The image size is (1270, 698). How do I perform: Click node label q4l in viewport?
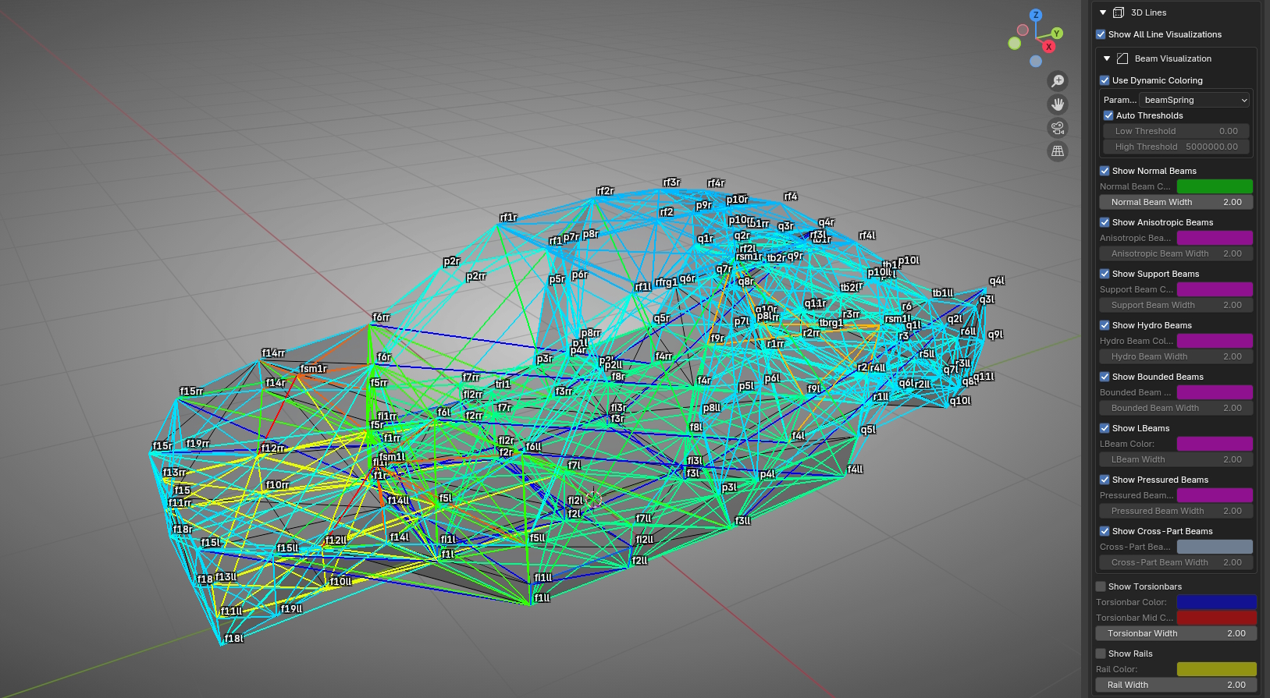(997, 281)
